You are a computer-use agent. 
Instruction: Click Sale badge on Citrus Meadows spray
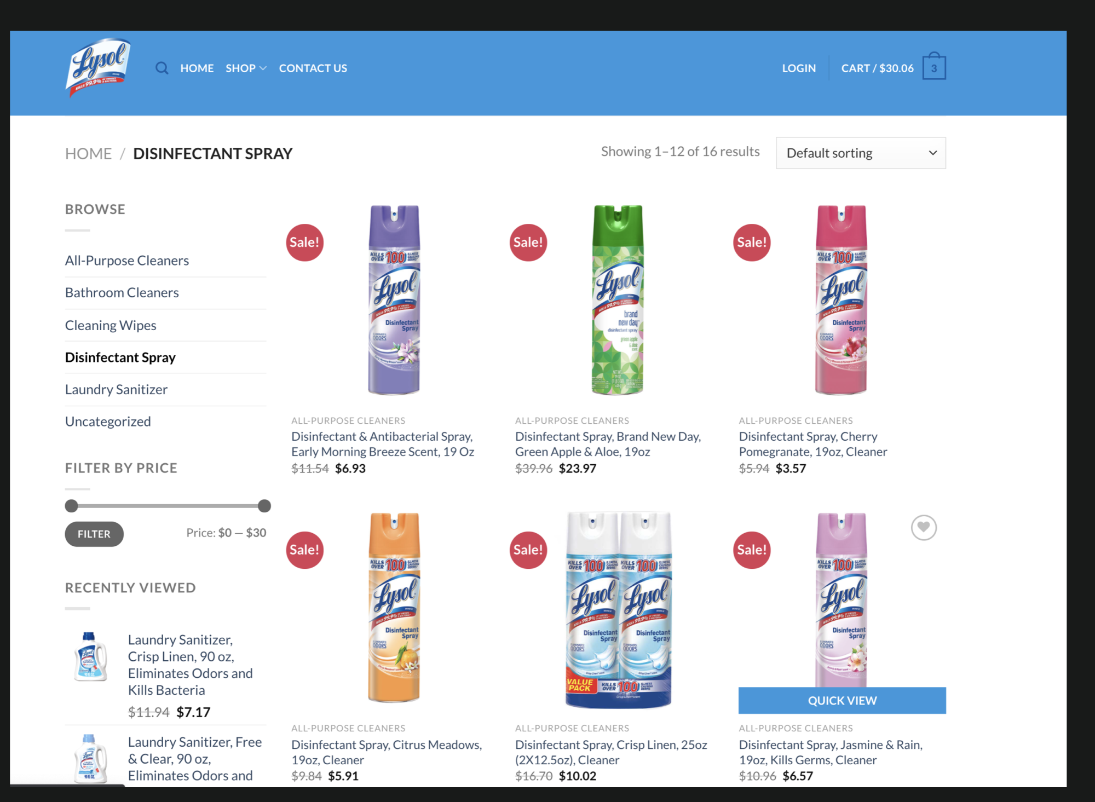pos(304,550)
